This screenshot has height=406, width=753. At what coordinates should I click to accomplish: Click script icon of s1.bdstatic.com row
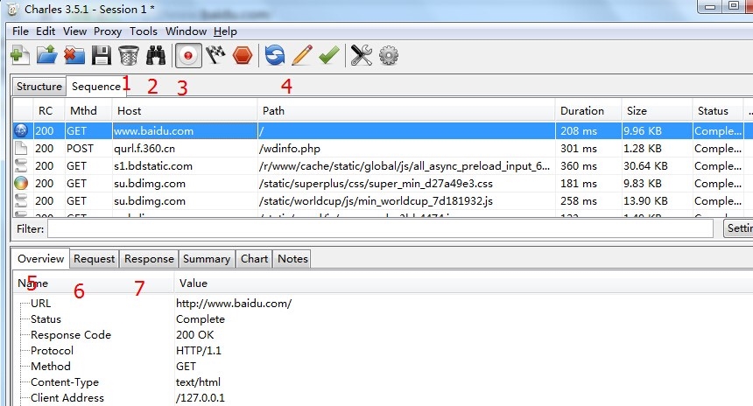21,165
